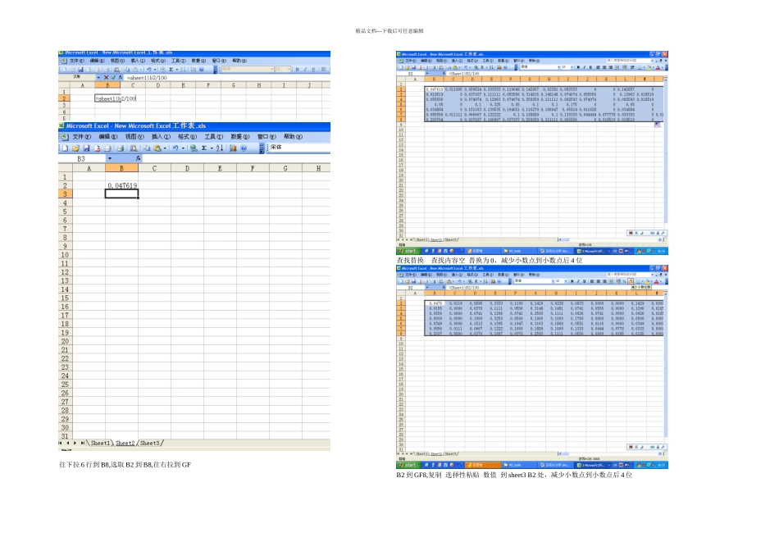Open AutoSum functions arrow in lower-left Excel window

tap(212, 148)
